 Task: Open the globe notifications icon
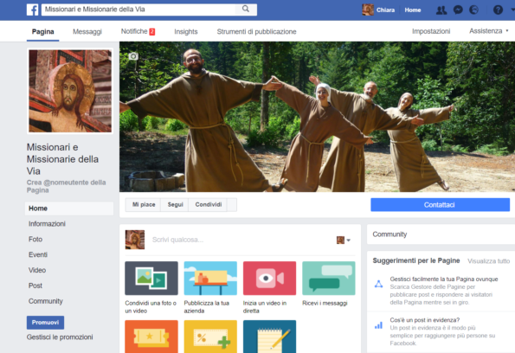(473, 10)
